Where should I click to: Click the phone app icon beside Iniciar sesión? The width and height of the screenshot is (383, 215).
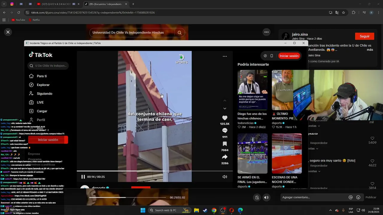(x=272, y=56)
